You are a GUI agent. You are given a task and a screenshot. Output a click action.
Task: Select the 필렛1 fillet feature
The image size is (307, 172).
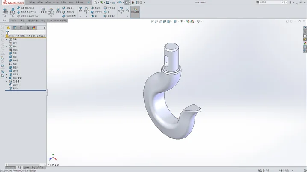pos(15,89)
